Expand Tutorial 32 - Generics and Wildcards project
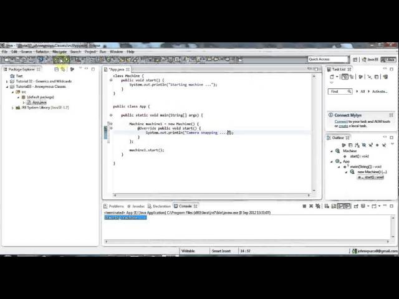The height and width of the screenshot is (299, 399). point(7,82)
